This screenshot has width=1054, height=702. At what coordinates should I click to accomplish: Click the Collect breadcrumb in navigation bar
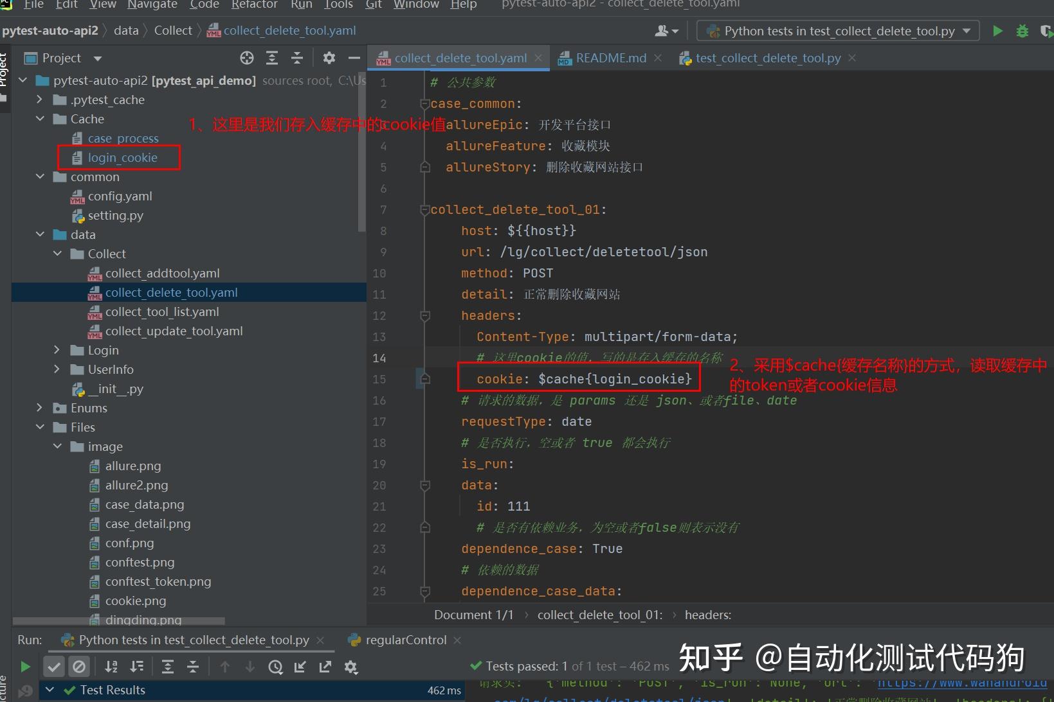click(172, 30)
